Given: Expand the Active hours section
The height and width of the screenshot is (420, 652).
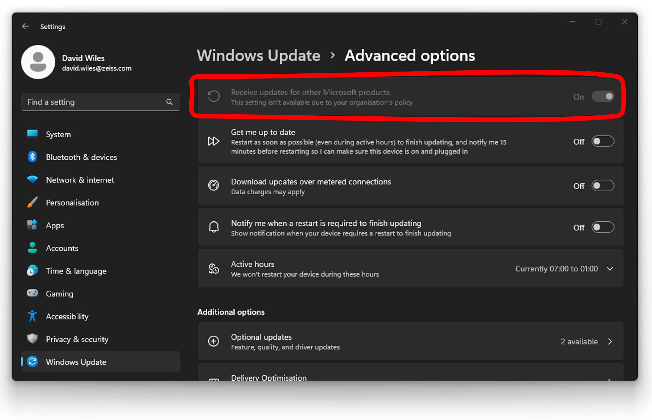Looking at the screenshot, I should [x=610, y=269].
